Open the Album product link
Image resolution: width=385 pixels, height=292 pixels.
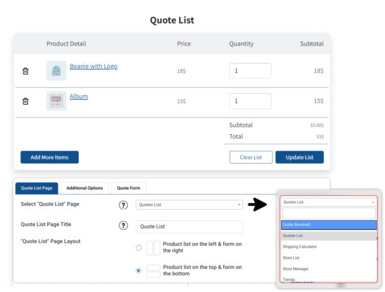click(79, 96)
